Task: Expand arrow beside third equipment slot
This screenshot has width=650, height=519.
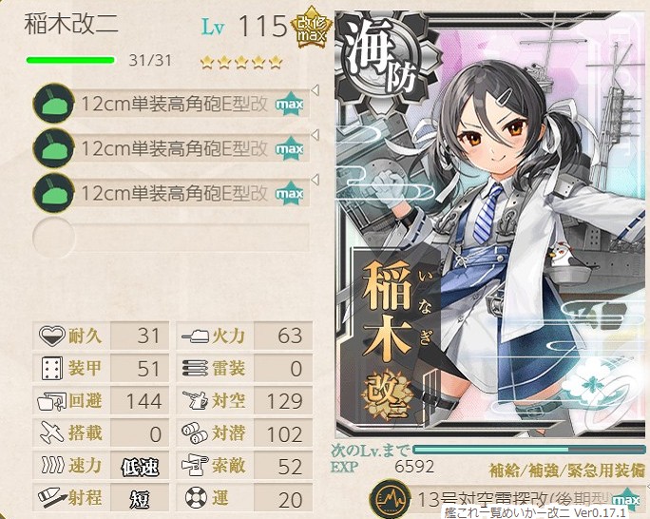Action: click(315, 180)
